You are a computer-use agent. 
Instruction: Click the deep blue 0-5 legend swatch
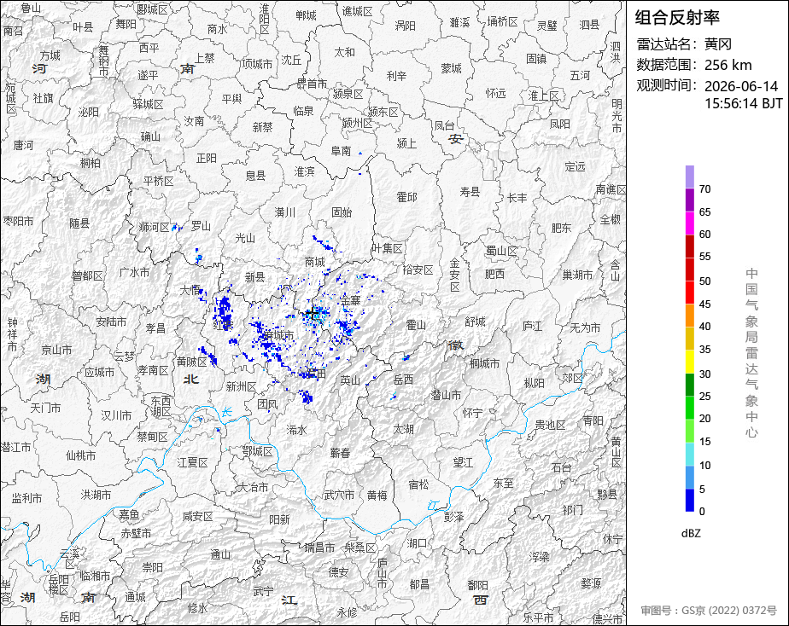(689, 501)
